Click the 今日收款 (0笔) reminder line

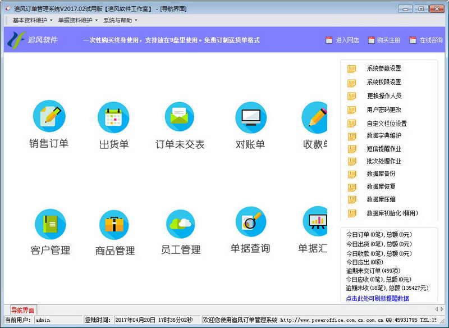pyautogui.click(x=379, y=253)
